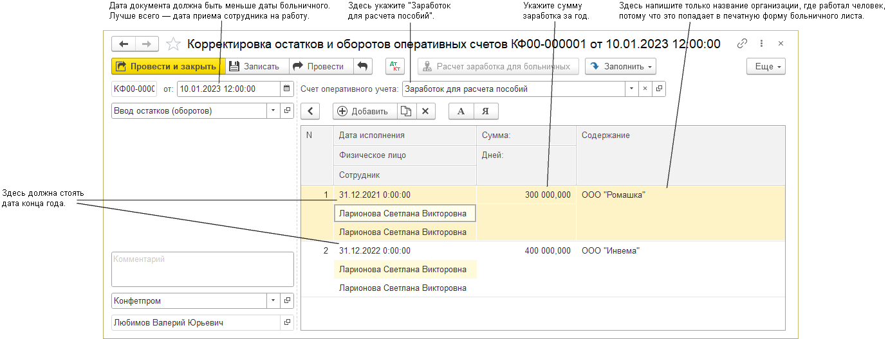
Task: Sort rows descending with Я button
Action: [486, 111]
